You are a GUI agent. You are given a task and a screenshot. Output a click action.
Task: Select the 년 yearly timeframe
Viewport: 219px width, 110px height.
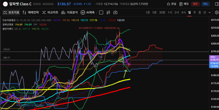[x=205, y=12]
